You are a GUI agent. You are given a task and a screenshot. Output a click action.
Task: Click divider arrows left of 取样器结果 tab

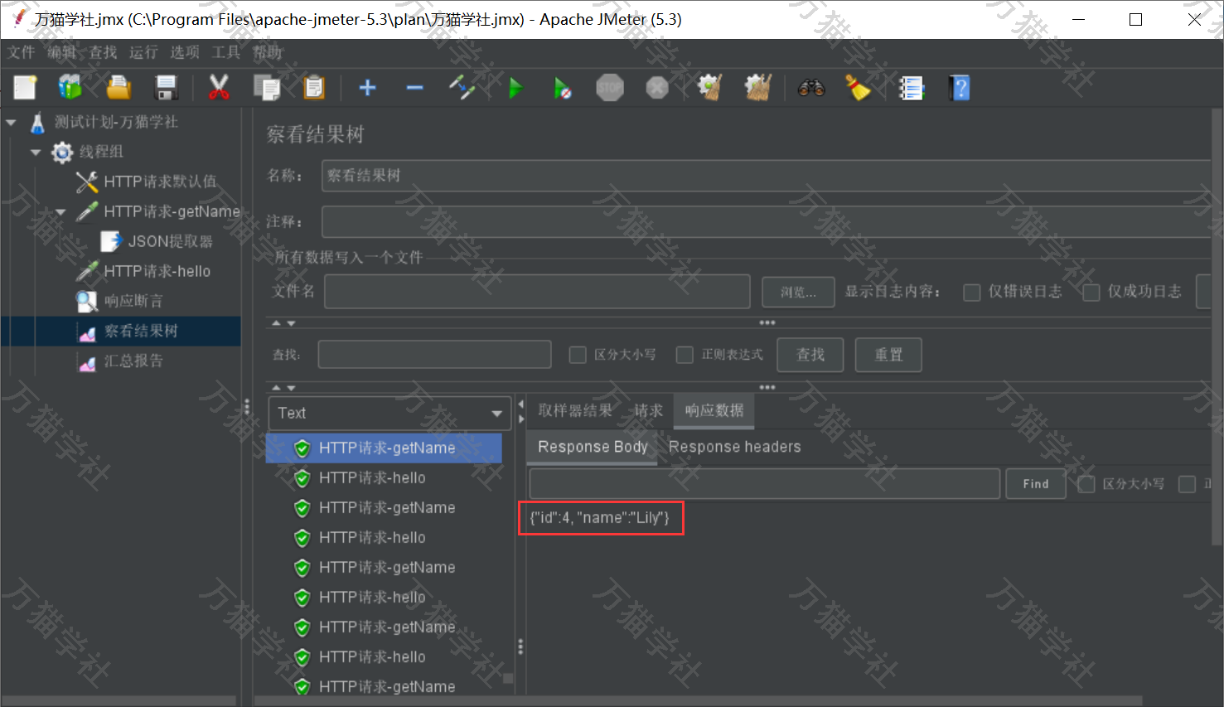tap(520, 411)
